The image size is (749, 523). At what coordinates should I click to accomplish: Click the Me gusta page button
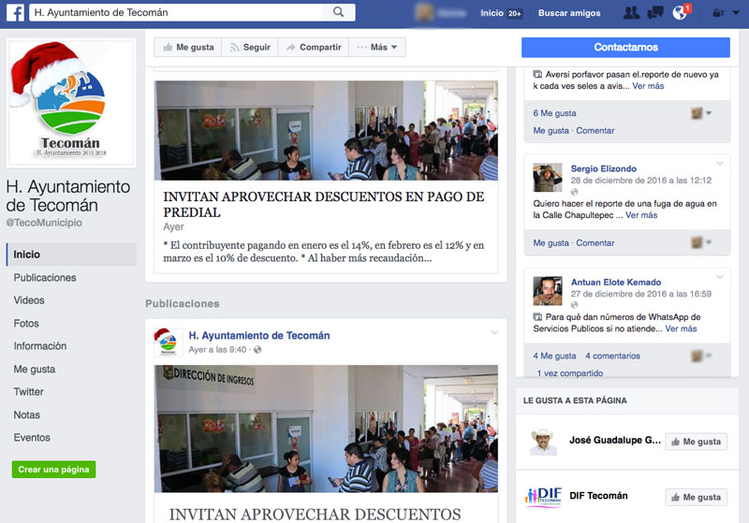click(x=188, y=47)
